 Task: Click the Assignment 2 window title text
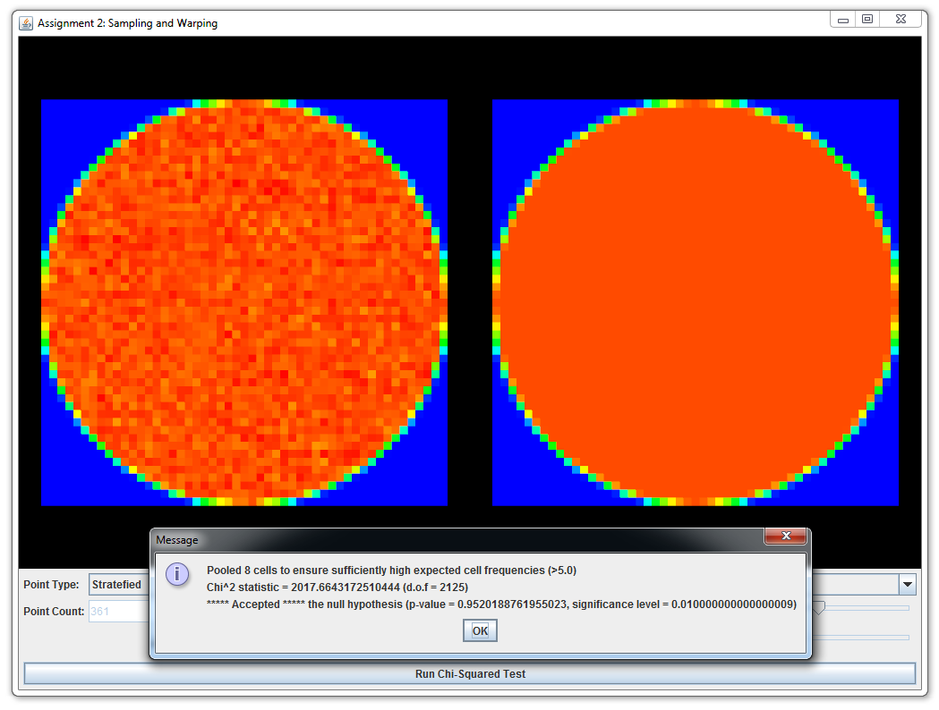tap(127, 23)
